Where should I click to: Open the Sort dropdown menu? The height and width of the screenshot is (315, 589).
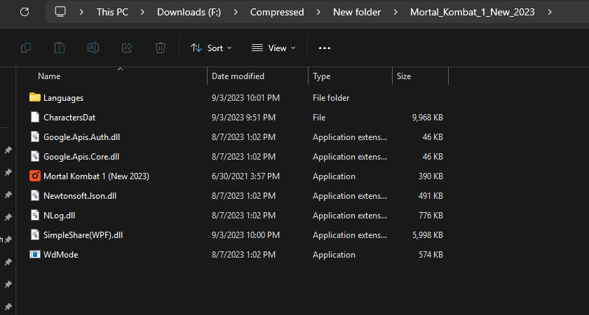pos(211,48)
